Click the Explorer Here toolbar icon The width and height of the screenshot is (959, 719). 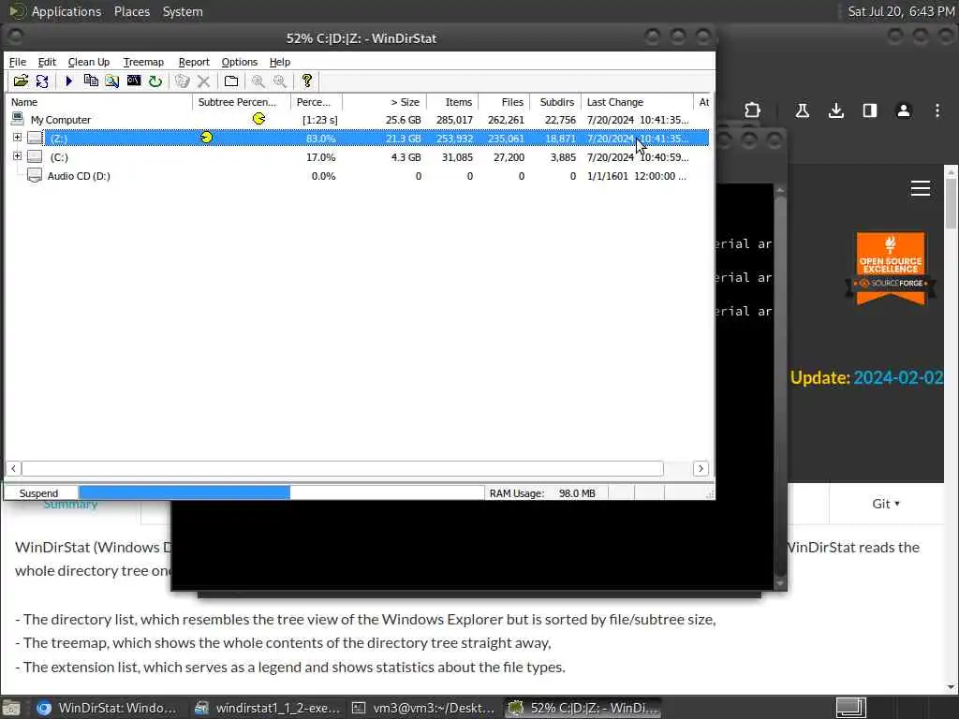112,81
